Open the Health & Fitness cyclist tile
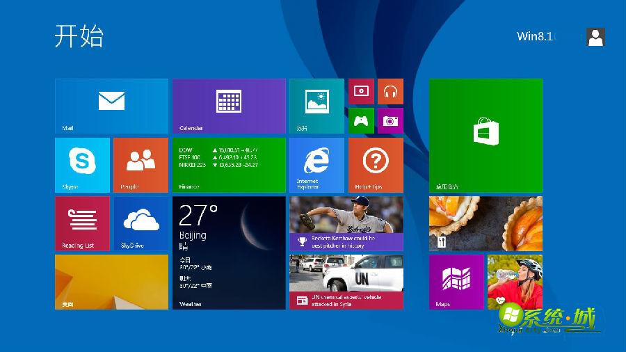This screenshot has height=352, width=626. point(515,282)
